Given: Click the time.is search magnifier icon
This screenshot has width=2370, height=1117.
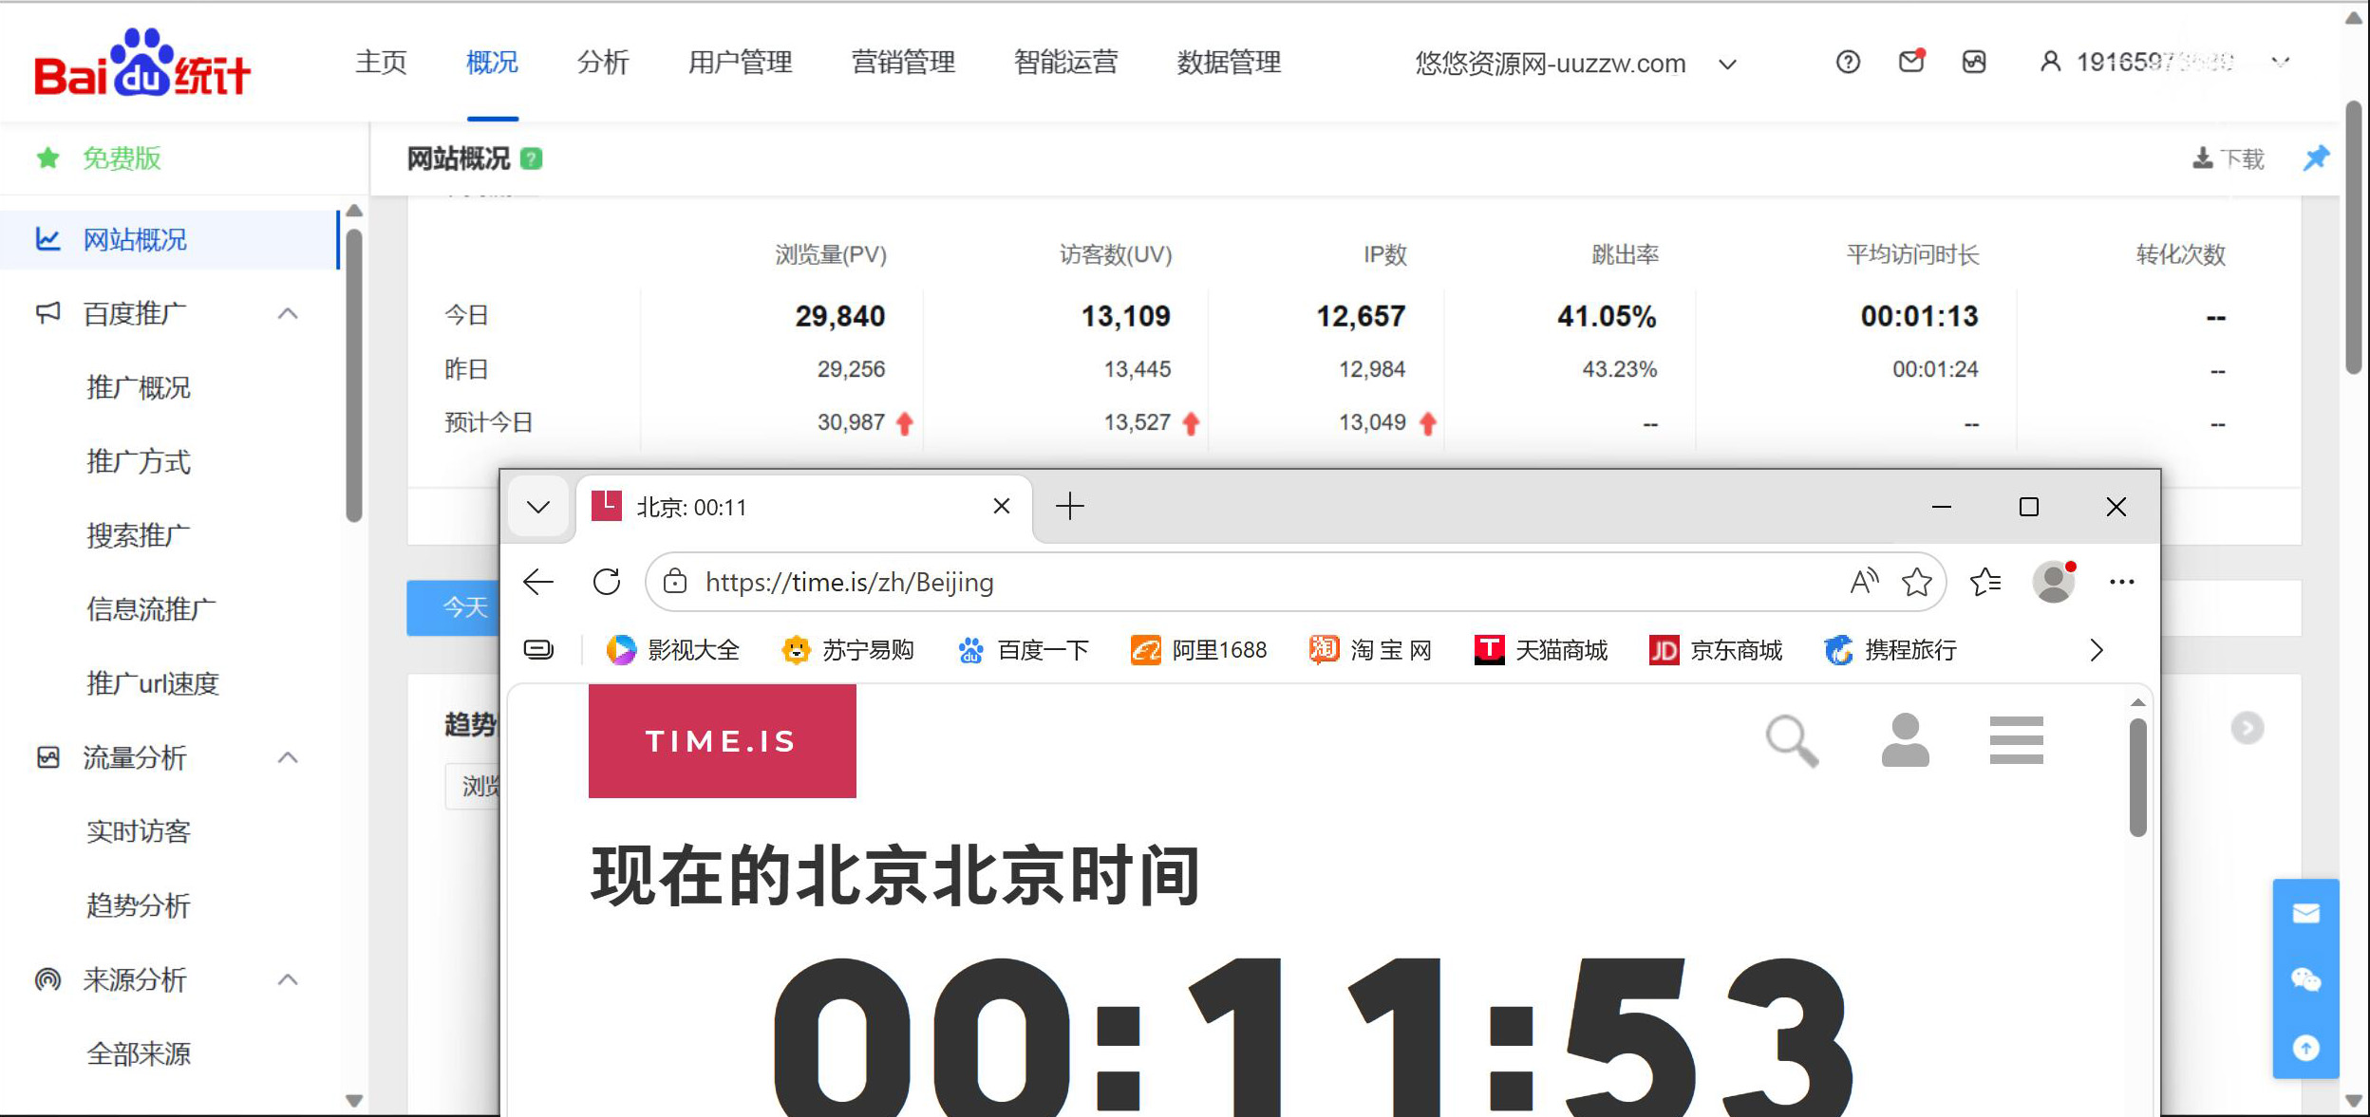Looking at the screenshot, I should click(1791, 740).
